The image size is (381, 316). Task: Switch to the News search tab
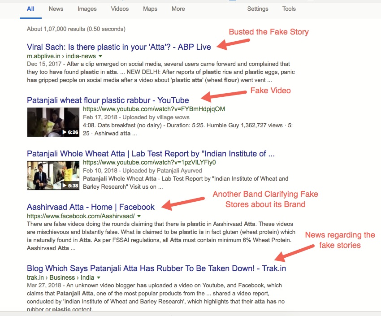tap(56, 9)
